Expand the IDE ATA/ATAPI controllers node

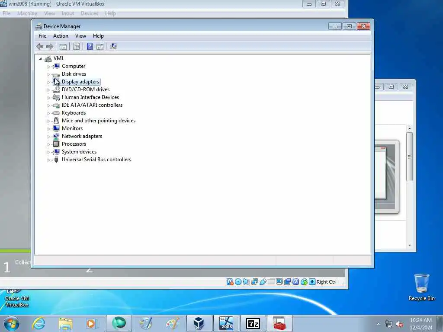point(48,105)
